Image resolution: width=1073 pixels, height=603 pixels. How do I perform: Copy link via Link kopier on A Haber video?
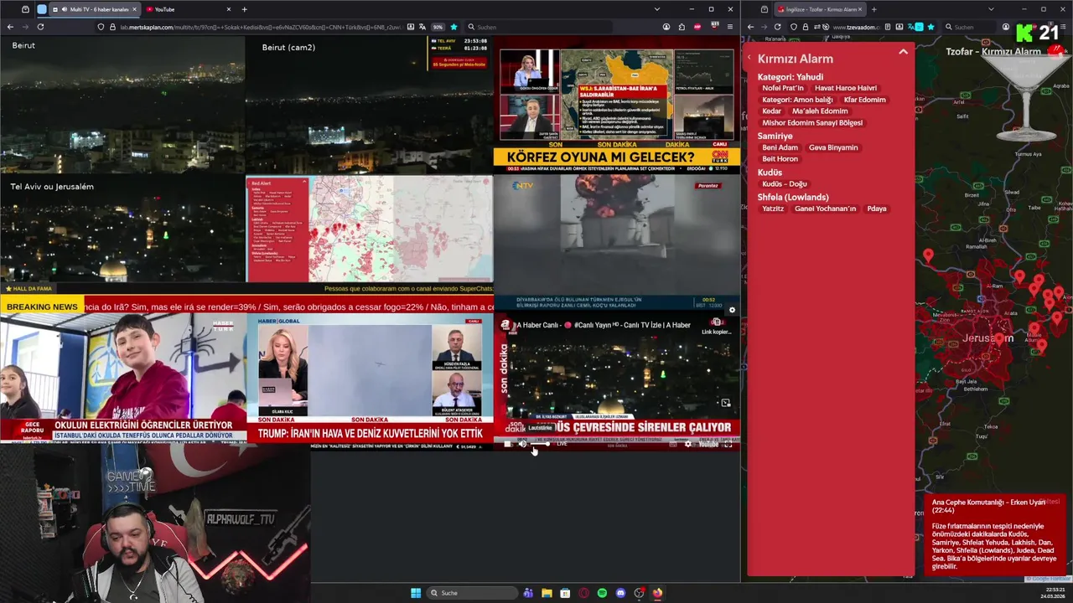(x=717, y=326)
